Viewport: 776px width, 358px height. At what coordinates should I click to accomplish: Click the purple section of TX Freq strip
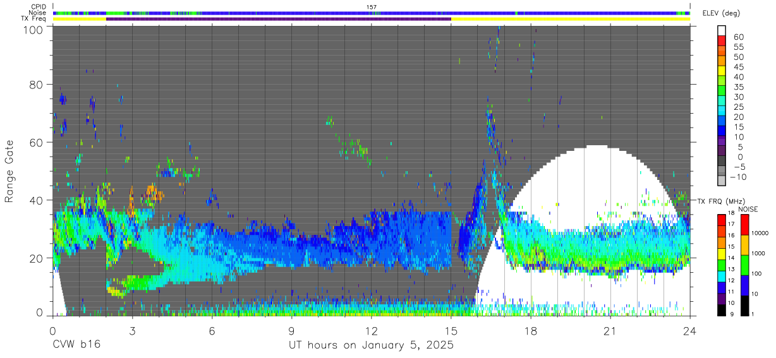[x=279, y=19]
